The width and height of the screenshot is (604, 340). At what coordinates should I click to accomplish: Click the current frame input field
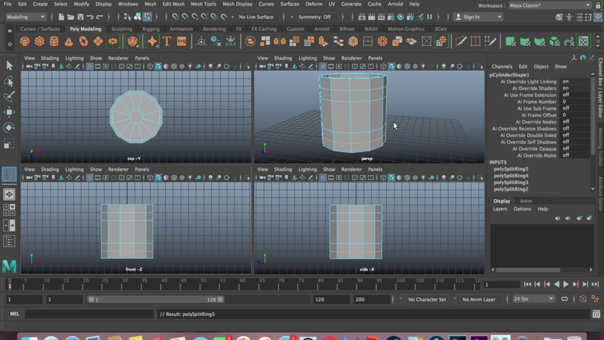[502, 285]
